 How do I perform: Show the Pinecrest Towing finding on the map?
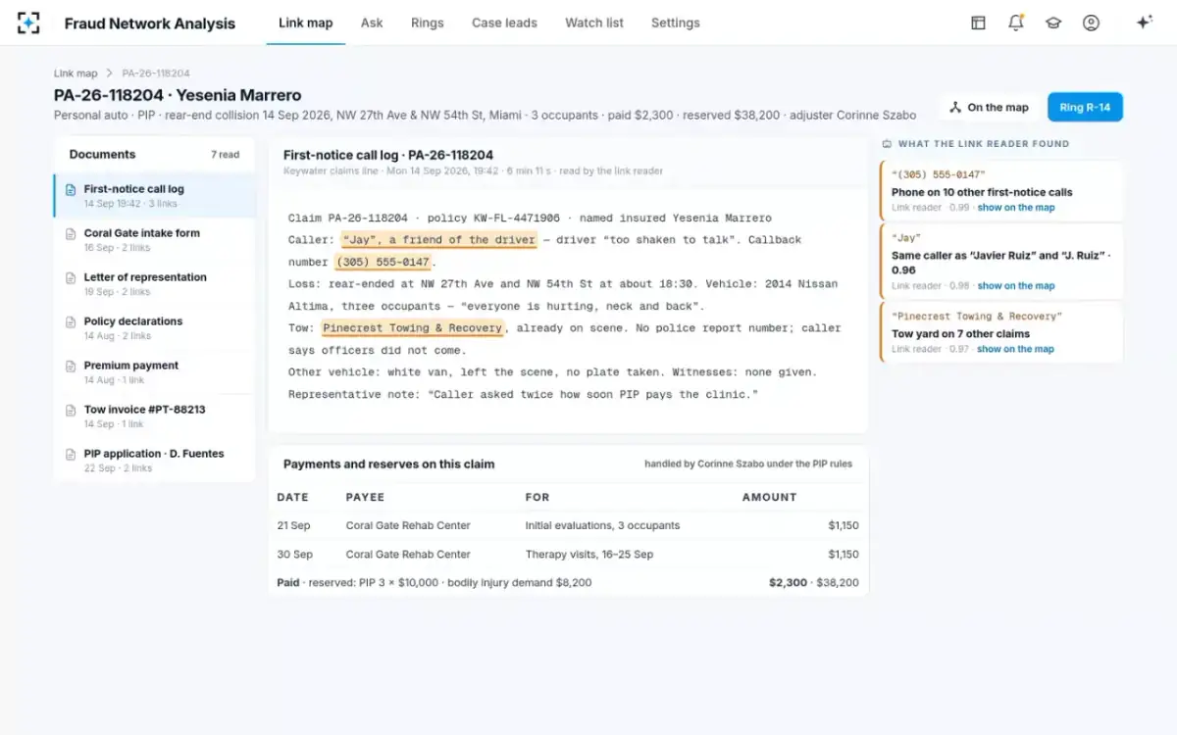click(x=1016, y=349)
